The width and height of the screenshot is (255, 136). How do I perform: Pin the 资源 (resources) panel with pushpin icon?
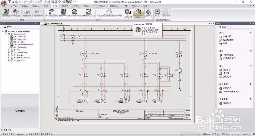point(250,24)
